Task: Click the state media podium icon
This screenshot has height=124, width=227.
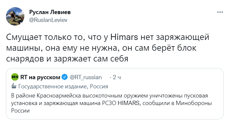Action: coord(14,86)
